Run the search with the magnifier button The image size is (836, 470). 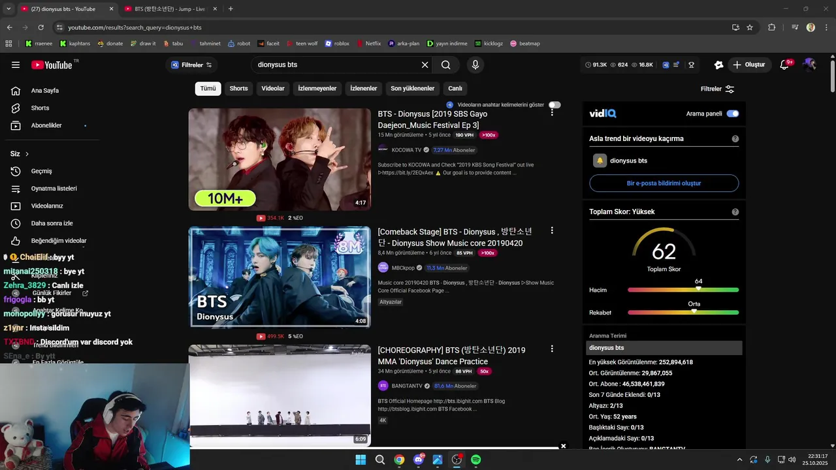pos(445,65)
